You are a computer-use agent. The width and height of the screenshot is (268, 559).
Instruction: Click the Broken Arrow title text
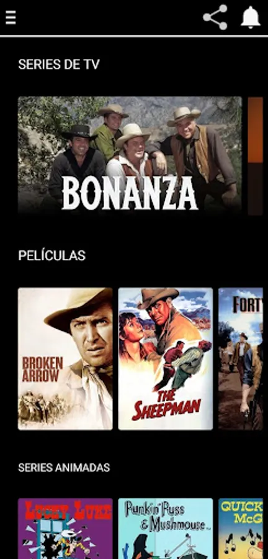42,370
